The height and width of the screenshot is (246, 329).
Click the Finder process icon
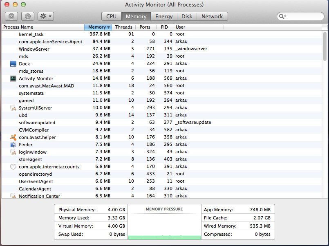click(x=13, y=145)
